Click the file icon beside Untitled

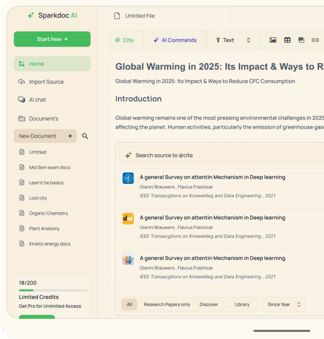[22, 152]
